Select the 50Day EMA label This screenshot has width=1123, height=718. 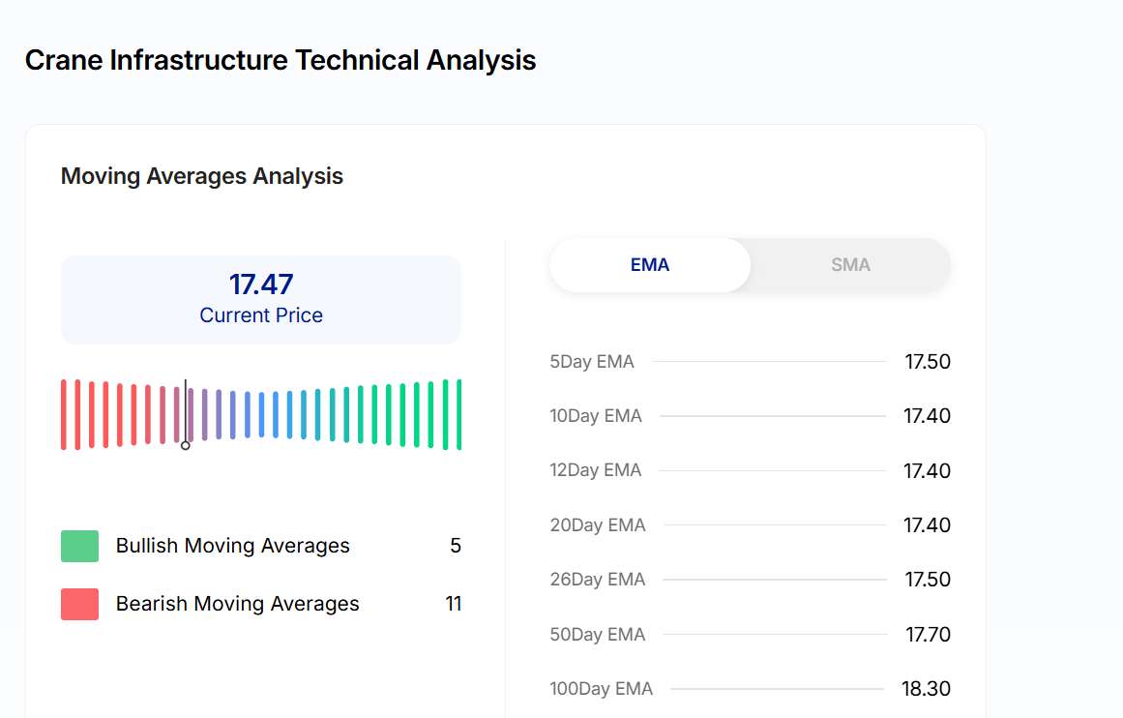(x=598, y=635)
